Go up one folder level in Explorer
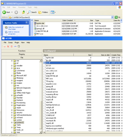The image size is (123, 137). click(23, 12)
